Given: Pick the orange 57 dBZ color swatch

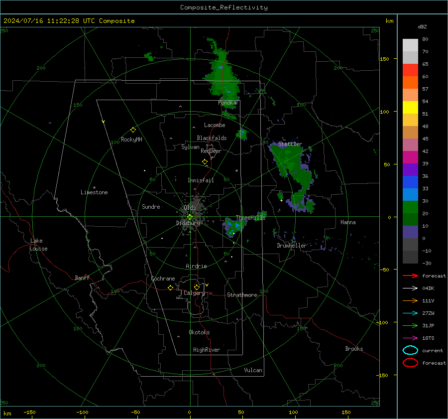Looking at the screenshot, I should [x=410, y=83].
